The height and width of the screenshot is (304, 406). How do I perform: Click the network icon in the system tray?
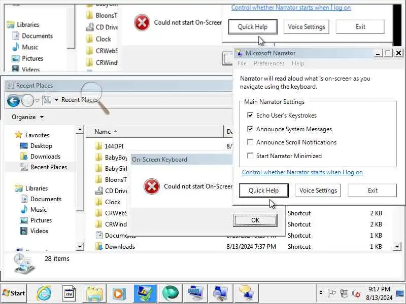point(344,293)
